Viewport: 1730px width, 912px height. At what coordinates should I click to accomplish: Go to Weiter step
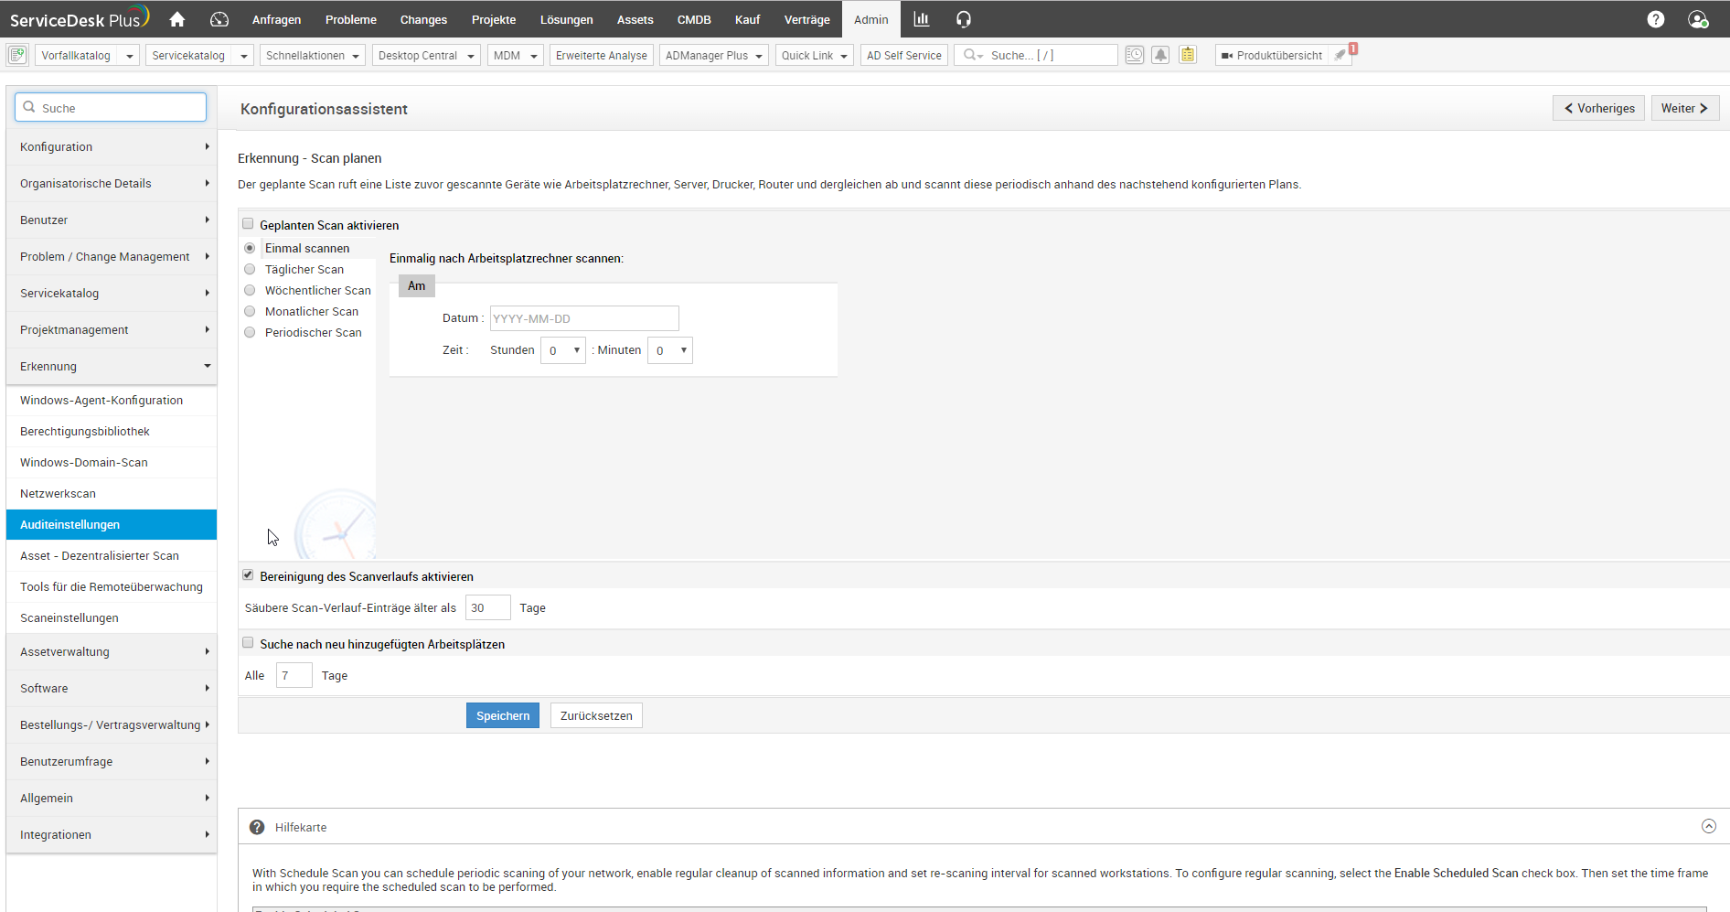pos(1685,108)
